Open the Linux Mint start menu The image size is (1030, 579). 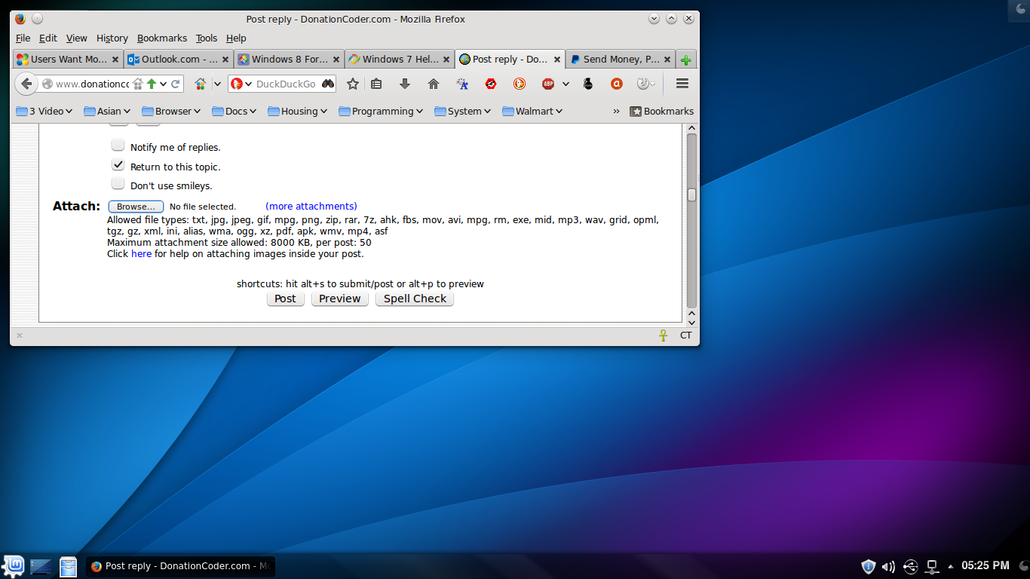click(x=14, y=565)
